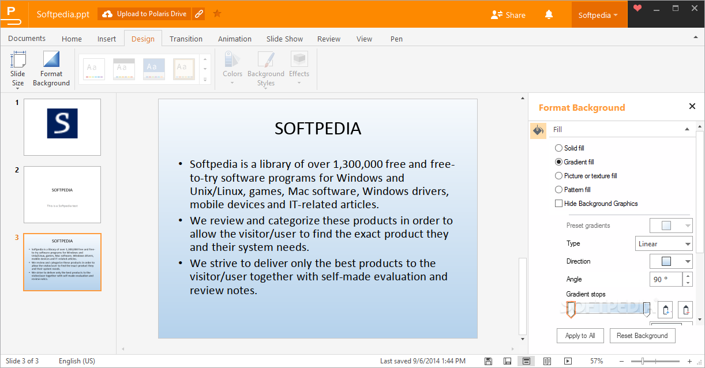Switch to the two-page book view icon
Screen dimensions: 705x368
coord(547,361)
